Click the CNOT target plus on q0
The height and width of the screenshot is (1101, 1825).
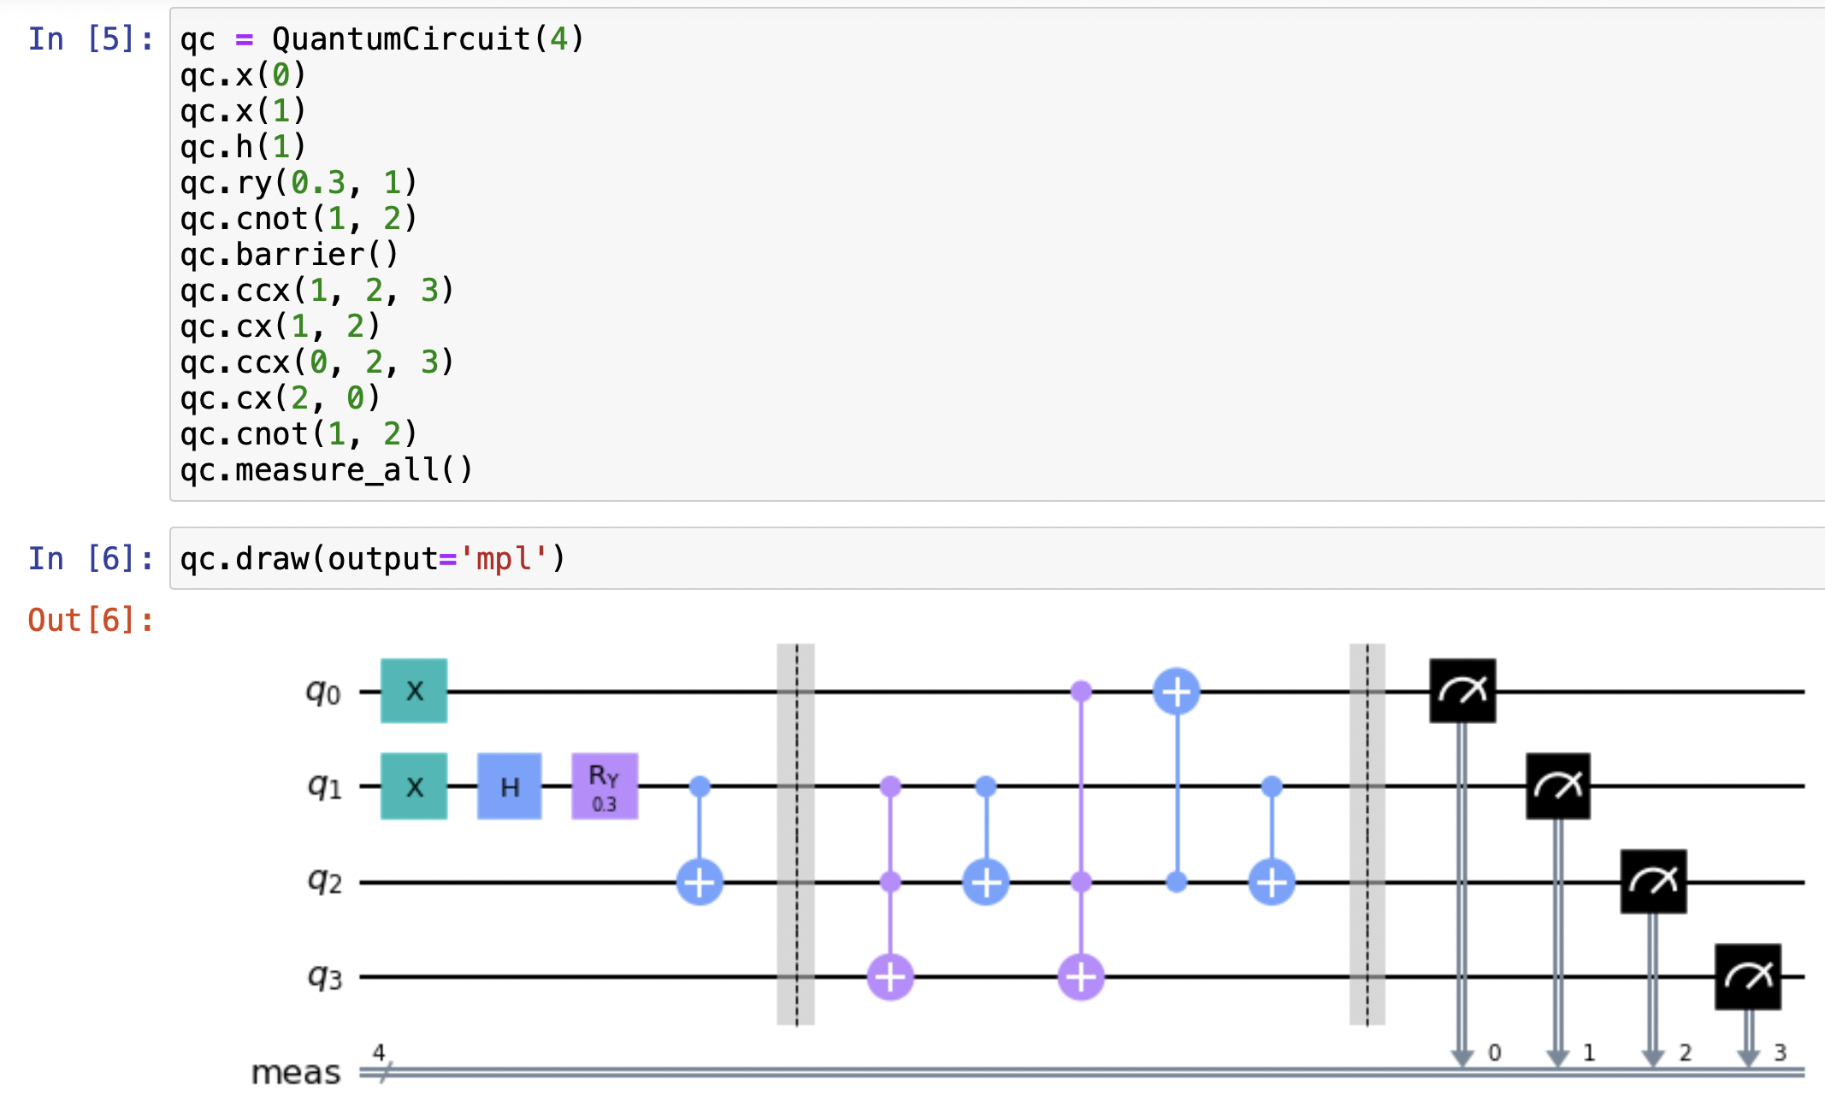(1177, 692)
